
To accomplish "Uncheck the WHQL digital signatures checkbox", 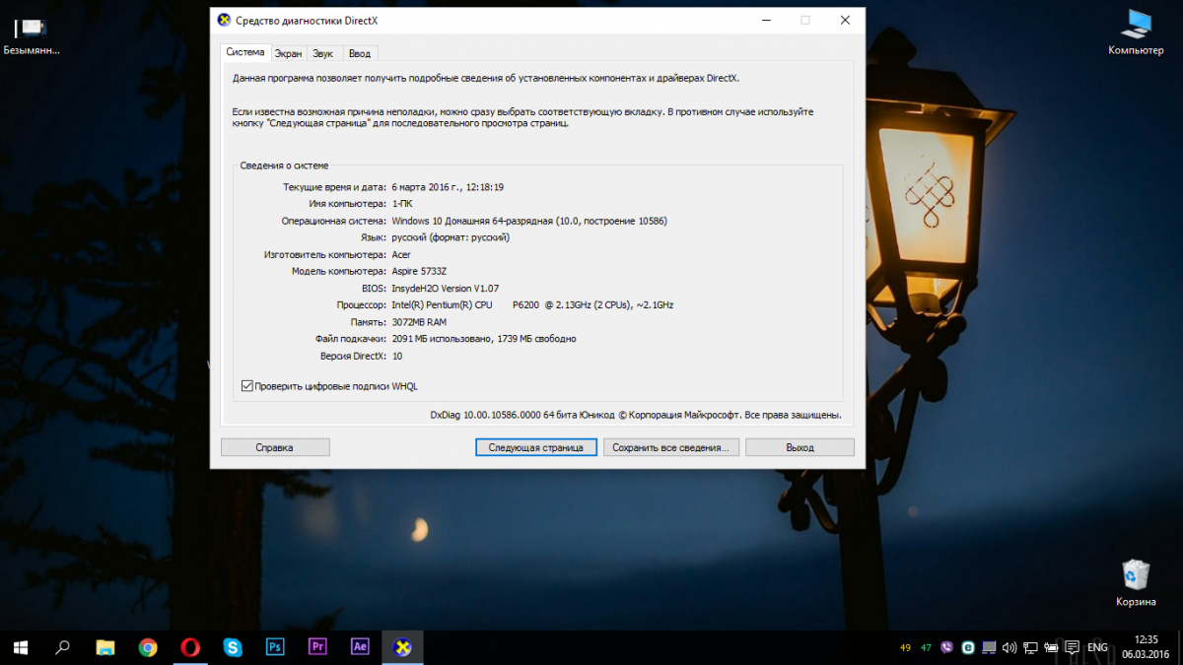I will click(247, 386).
